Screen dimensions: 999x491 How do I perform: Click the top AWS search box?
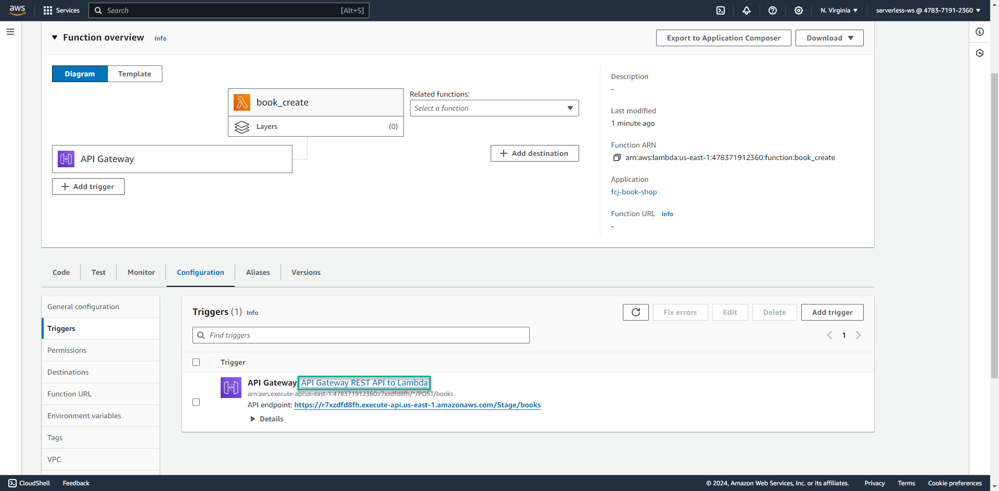tap(229, 10)
